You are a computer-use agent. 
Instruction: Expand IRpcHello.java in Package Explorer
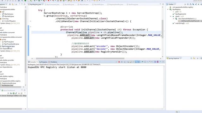click(x=1, y=16)
